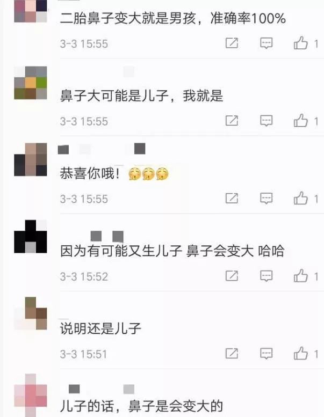This screenshot has width=324, height=417.
Task: Reply to comment '二胎鼻子变大就是男孩'
Action: (266, 43)
